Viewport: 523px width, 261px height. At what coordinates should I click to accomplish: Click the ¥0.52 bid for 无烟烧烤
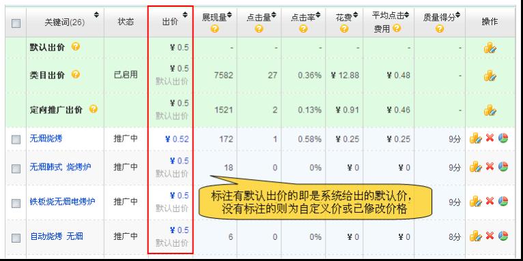177,139
